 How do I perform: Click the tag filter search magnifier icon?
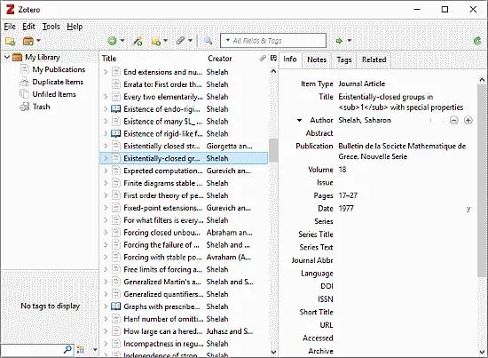[x=67, y=350]
